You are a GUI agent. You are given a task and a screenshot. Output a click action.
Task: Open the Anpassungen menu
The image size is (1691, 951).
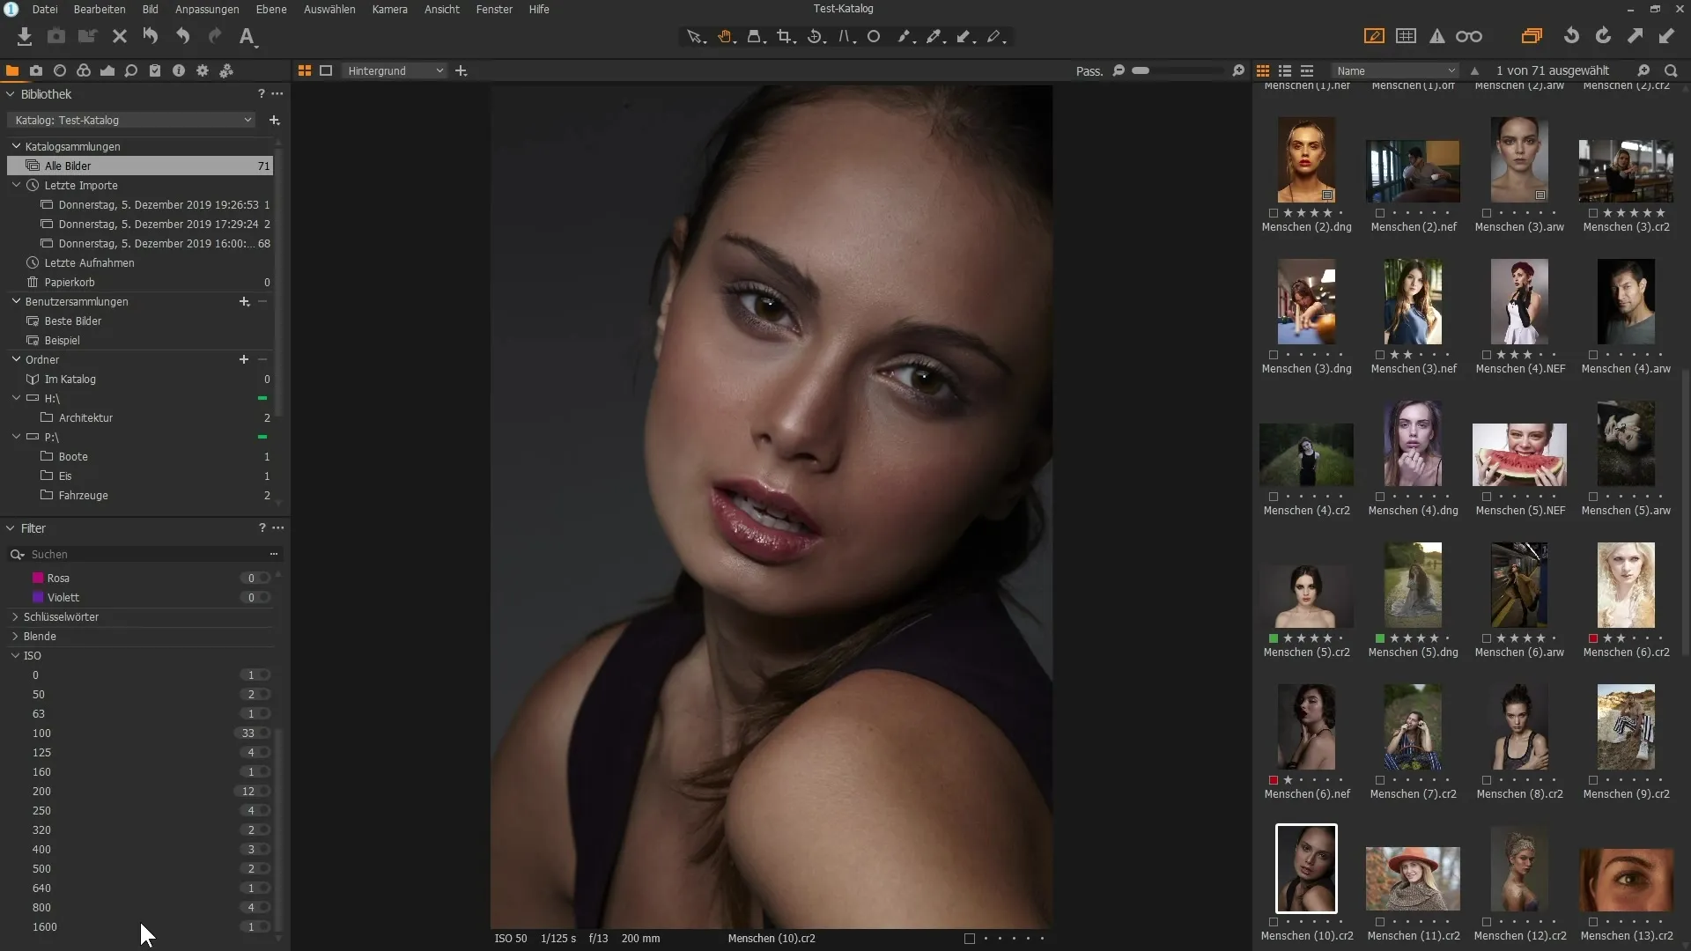[207, 9]
